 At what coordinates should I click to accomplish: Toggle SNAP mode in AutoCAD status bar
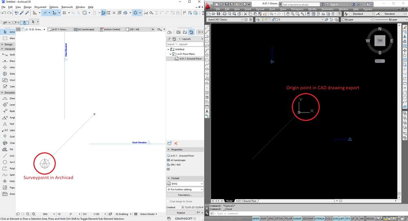click(x=263, y=219)
